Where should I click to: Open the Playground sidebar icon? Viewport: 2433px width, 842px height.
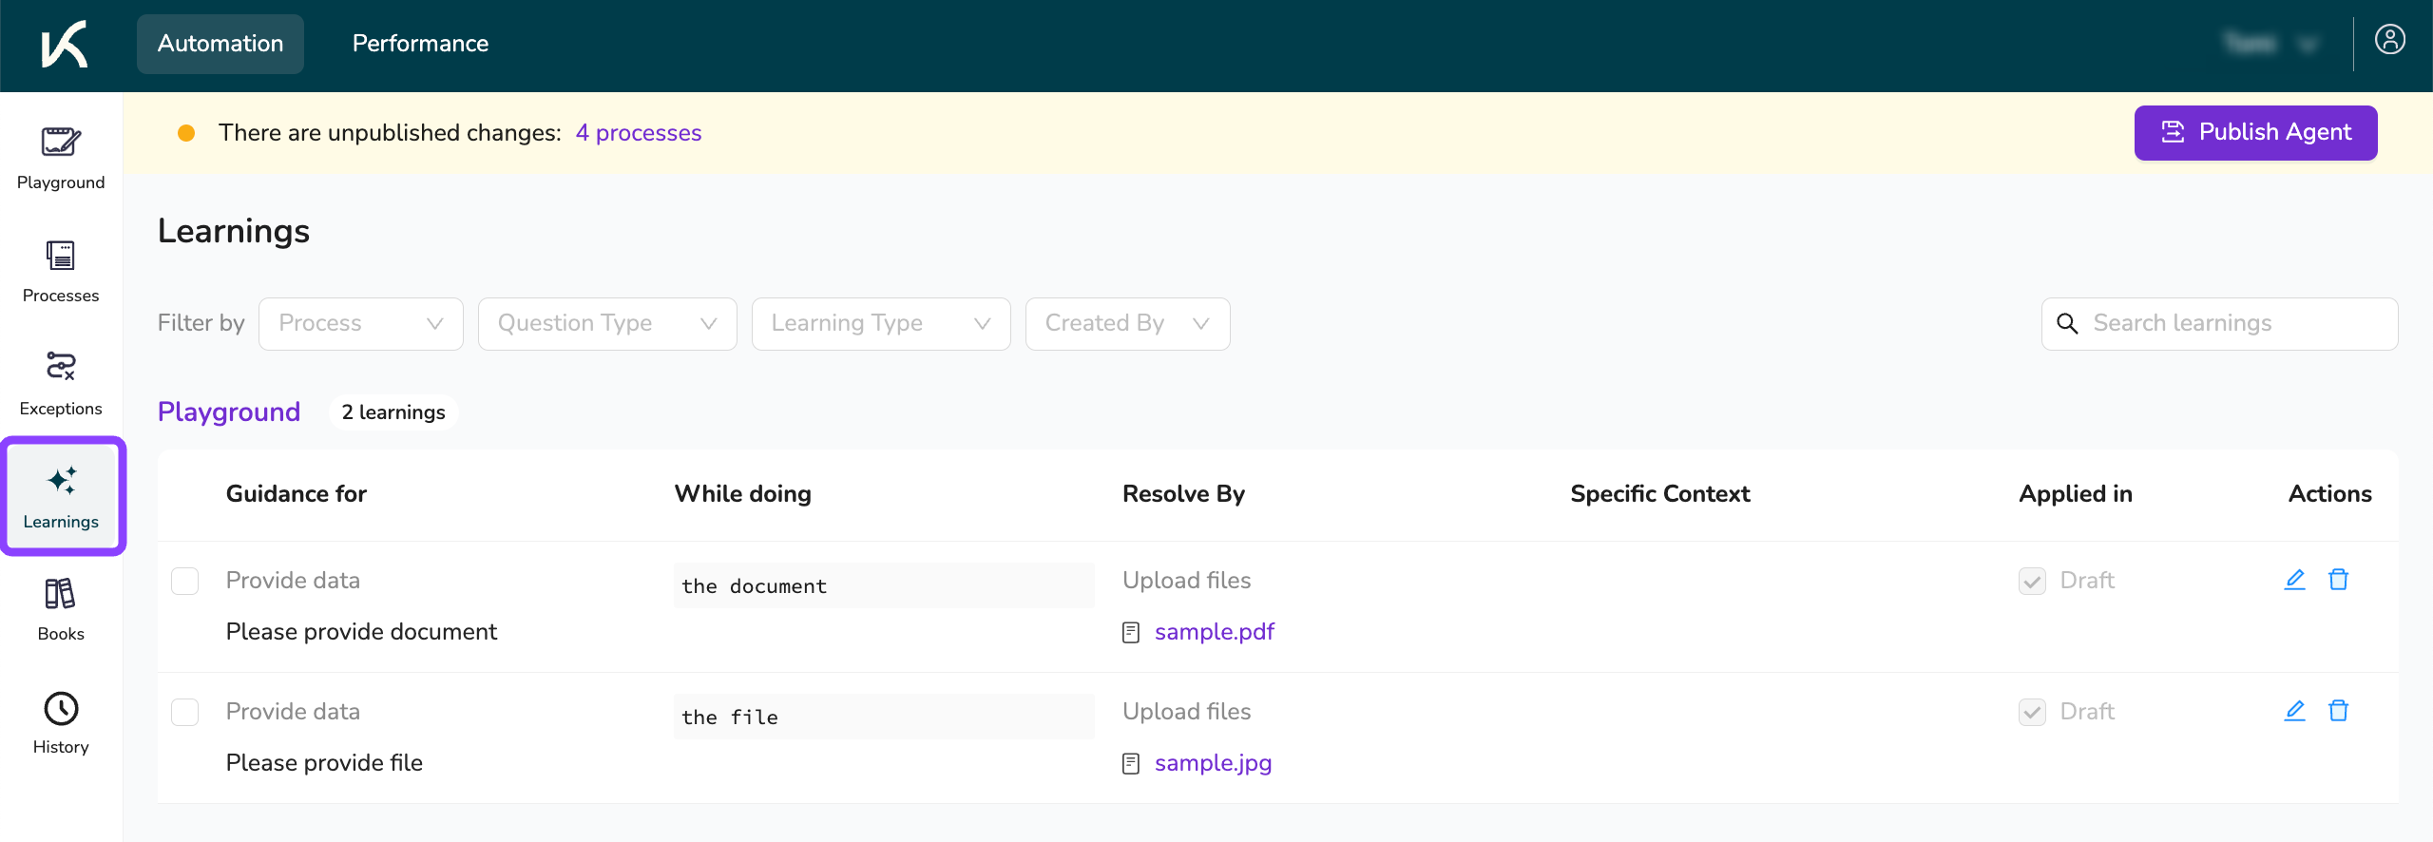pos(61,158)
